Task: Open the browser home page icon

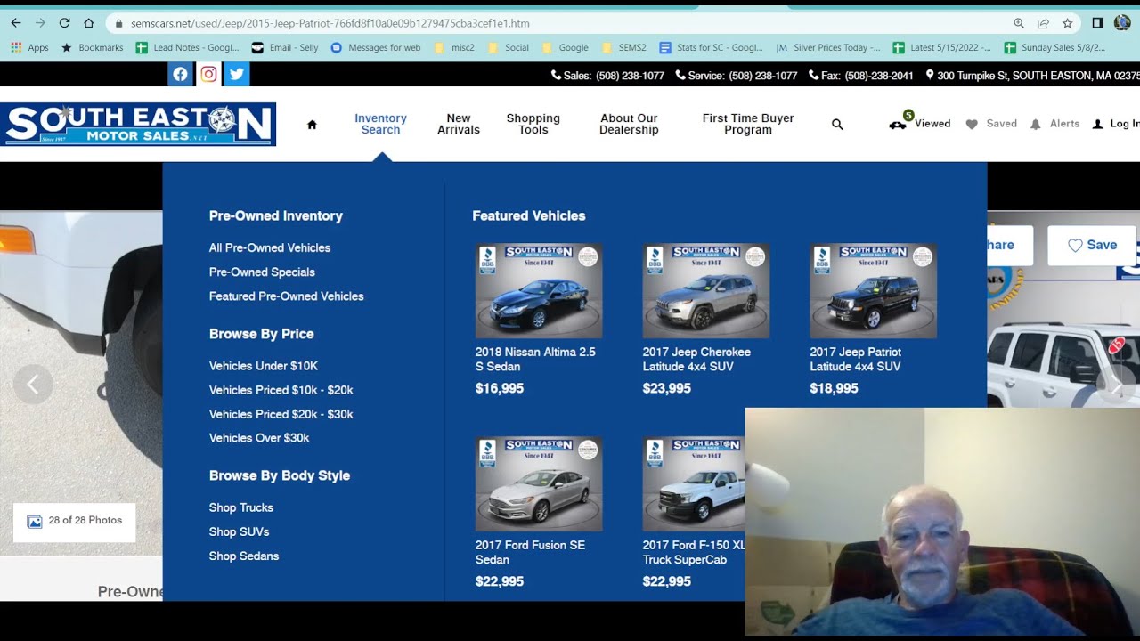Action: coord(88,23)
